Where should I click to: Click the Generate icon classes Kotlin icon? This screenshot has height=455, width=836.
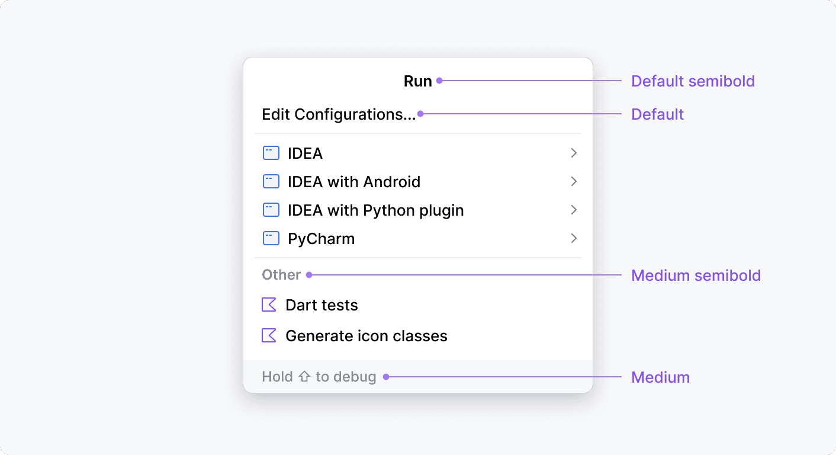point(269,336)
